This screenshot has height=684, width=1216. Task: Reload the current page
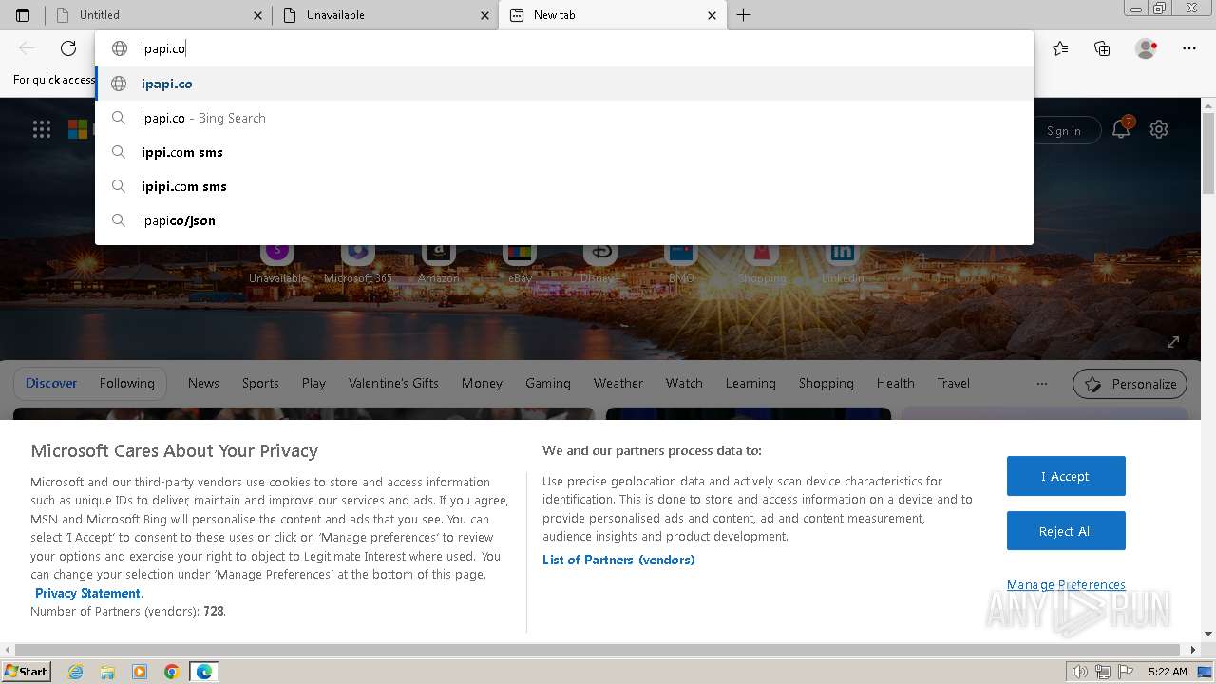coord(68,48)
